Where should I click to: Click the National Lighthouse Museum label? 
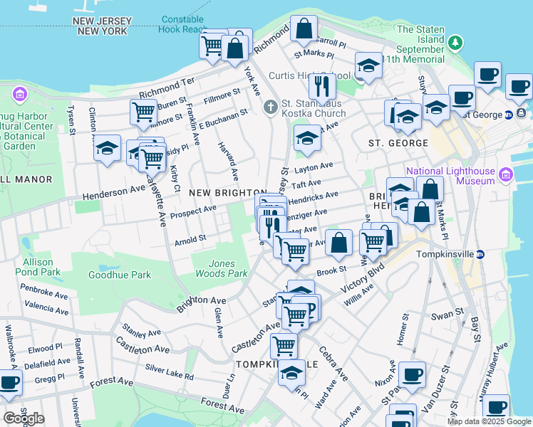click(x=451, y=176)
